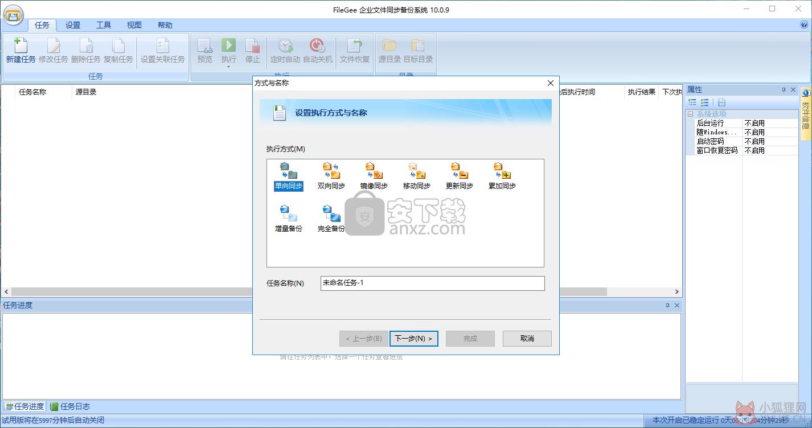
Task: Pick the 累加同步 mode icon
Action: pyautogui.click(x=502, y=171)
